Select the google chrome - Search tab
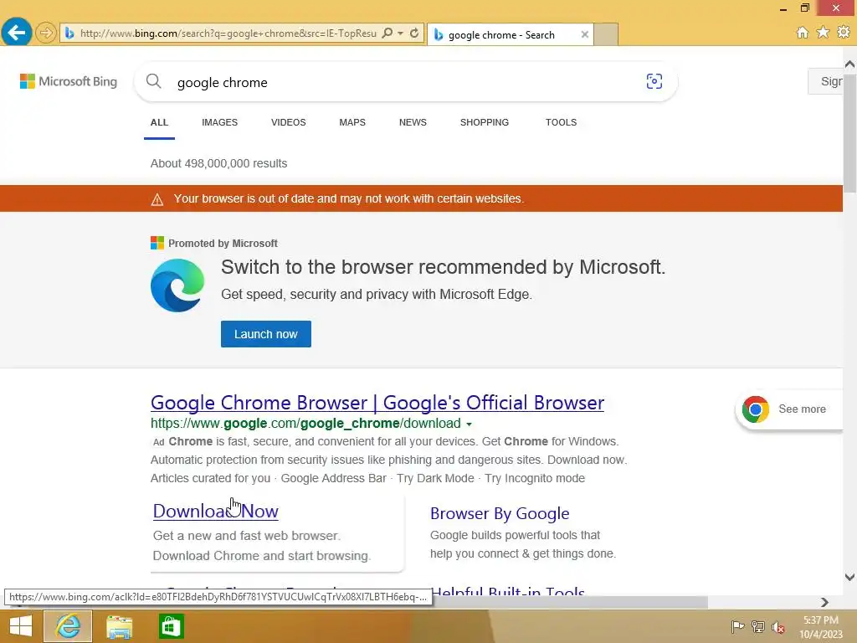 coord(510,34)
